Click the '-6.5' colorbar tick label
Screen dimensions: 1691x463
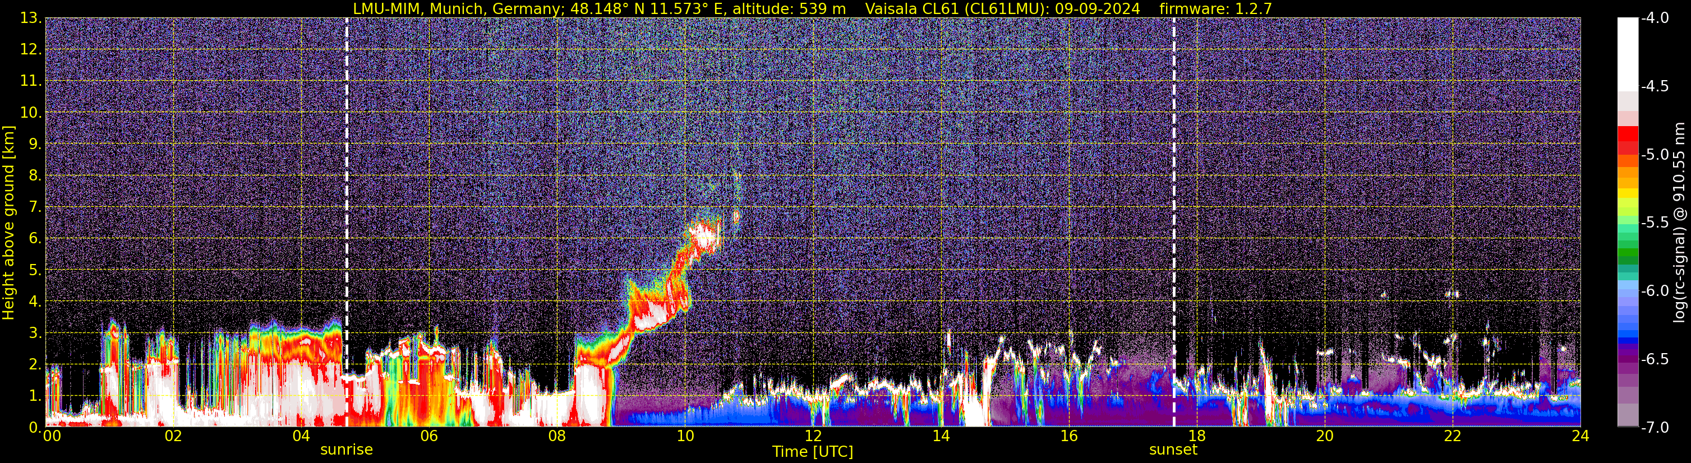click(1654, 359)
